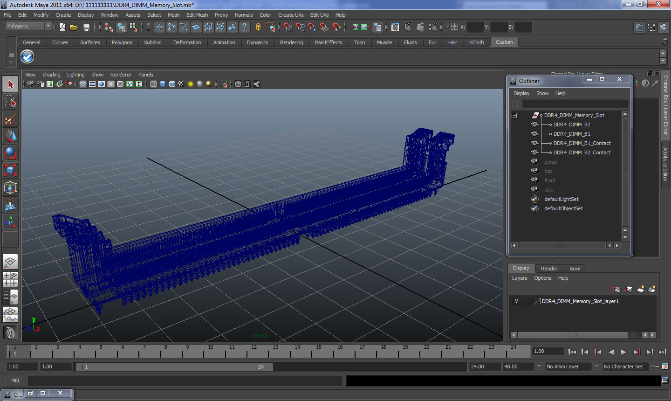Select the Universal Manipulator tool

pos(10,187)
